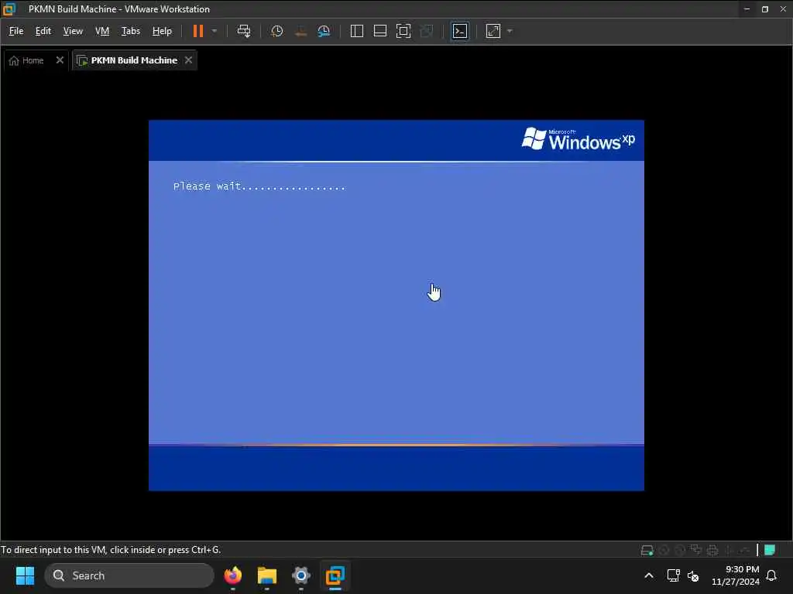Click the Unity mode icon
The width and height of the screenshot is (793, 594).
427,31
